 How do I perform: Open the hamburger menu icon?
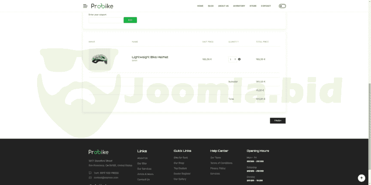[x=85, y=6]
